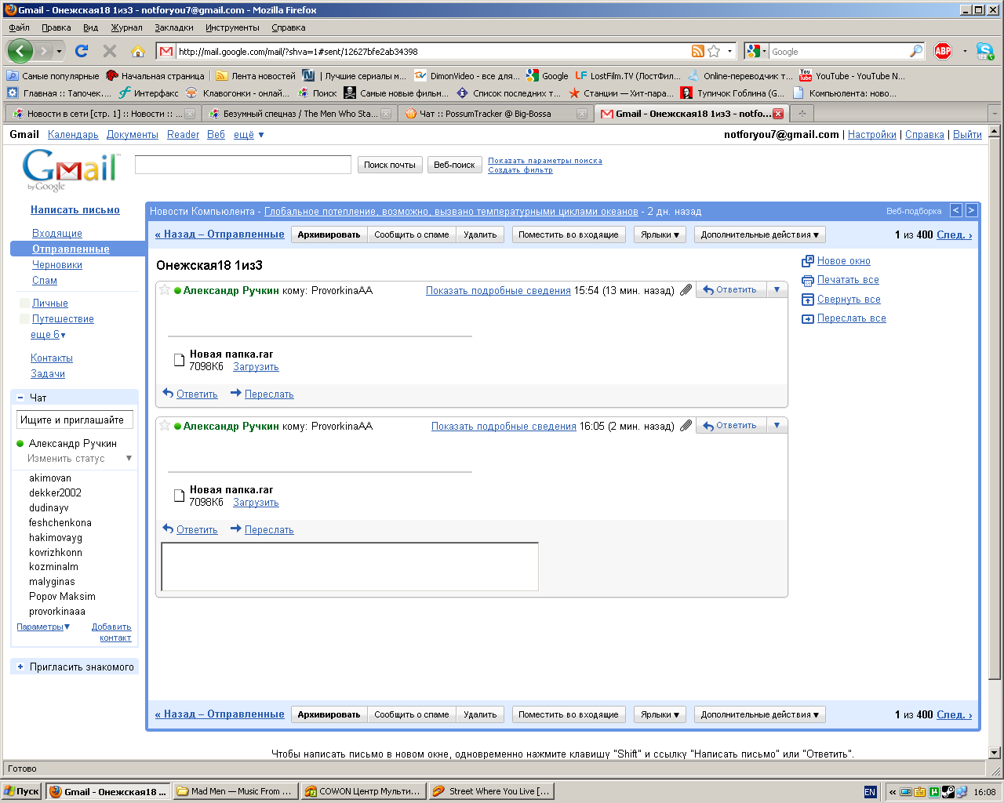Click the Ищите и приглашайте chat search field
This screenshot has width=1004, height=803.
[75, 420]
